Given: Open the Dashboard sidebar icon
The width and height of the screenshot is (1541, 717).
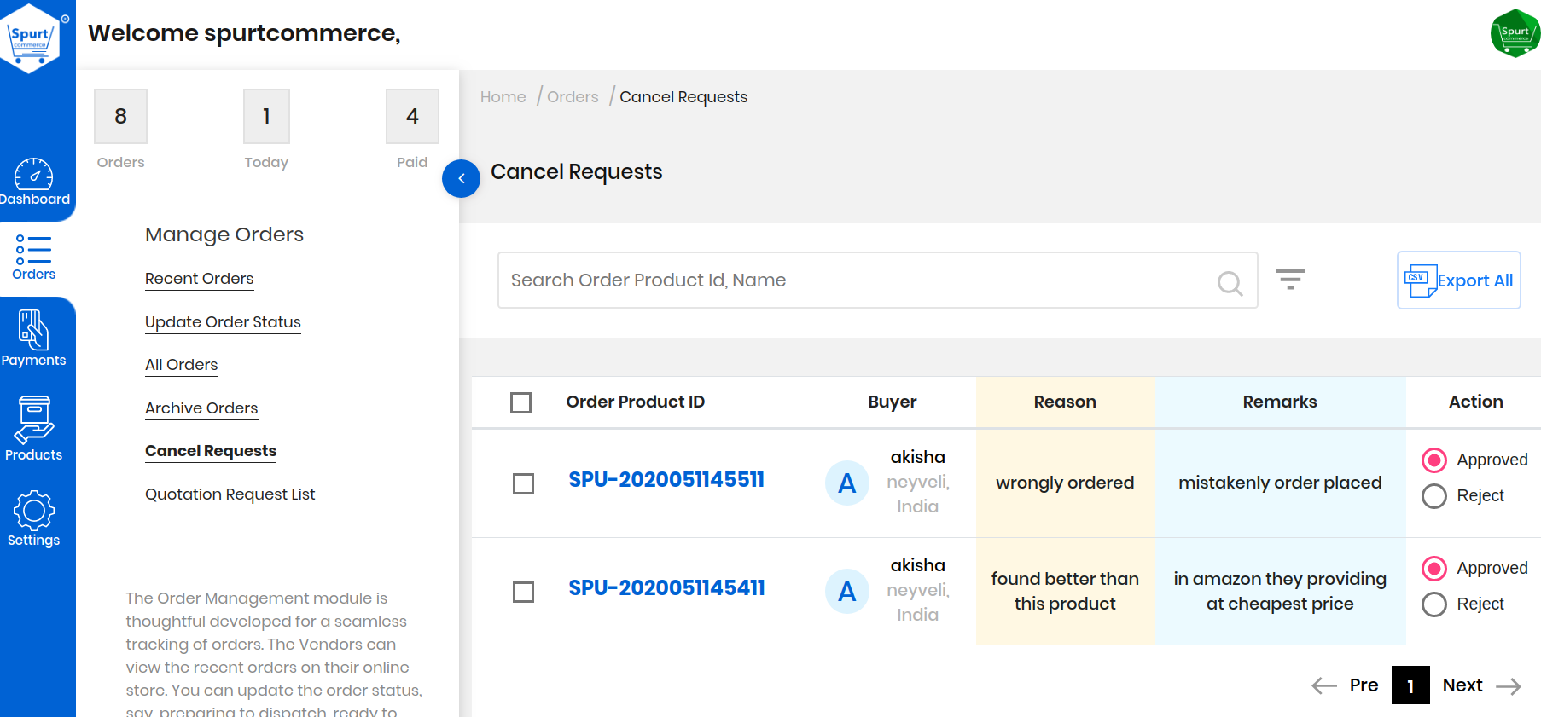Looking at the screenshot, I should pos(34,182).
